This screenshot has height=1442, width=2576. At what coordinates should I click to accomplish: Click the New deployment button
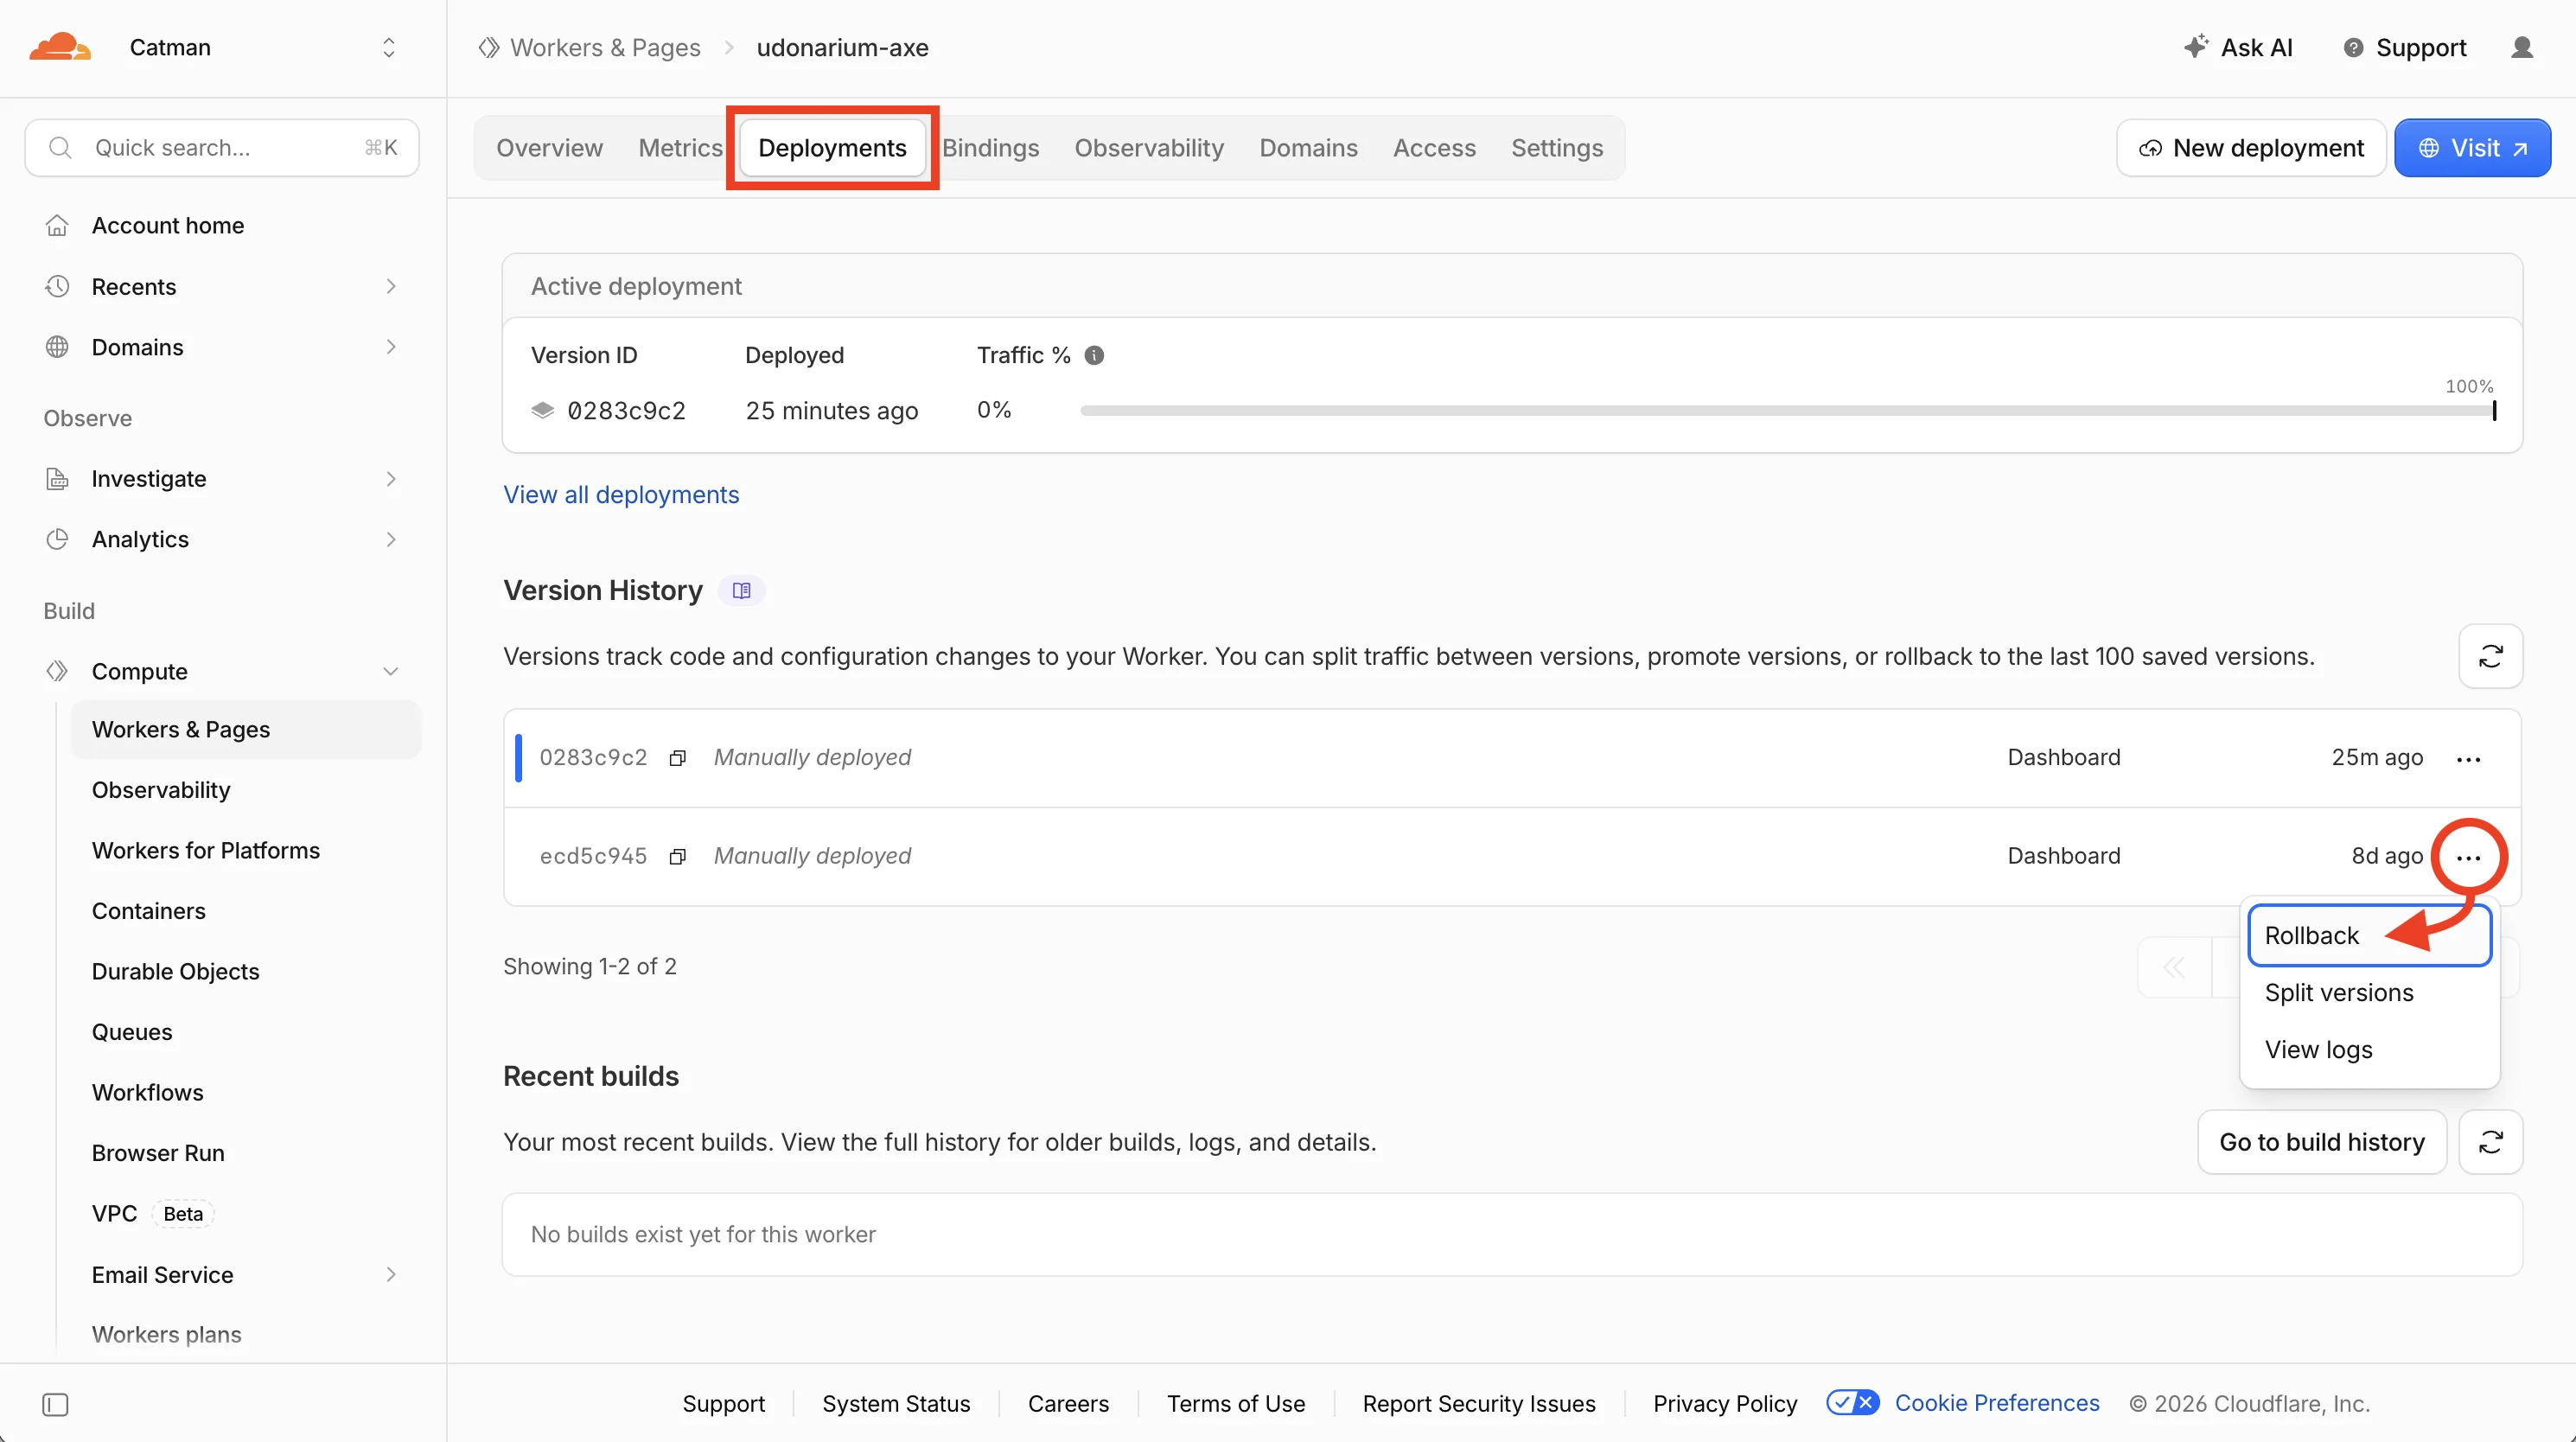pyautogui.click(x=2251, y=148)
